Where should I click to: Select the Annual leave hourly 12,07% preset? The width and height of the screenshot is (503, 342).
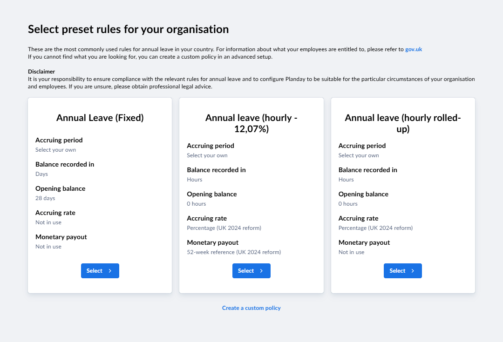tap(251, 271)
